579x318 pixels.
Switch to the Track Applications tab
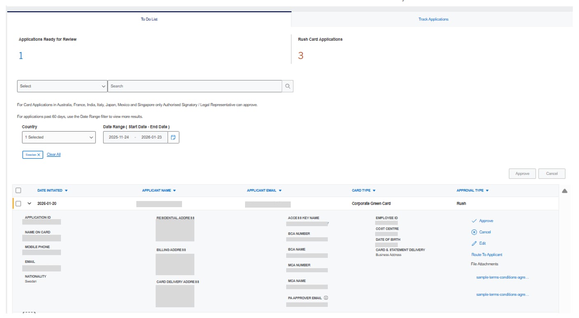pos(433,19)
